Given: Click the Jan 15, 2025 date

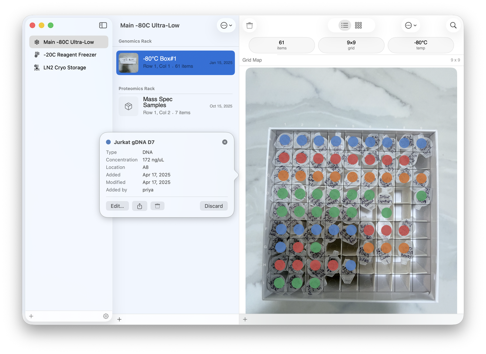Looking at the screenshot, I should 221,63.
